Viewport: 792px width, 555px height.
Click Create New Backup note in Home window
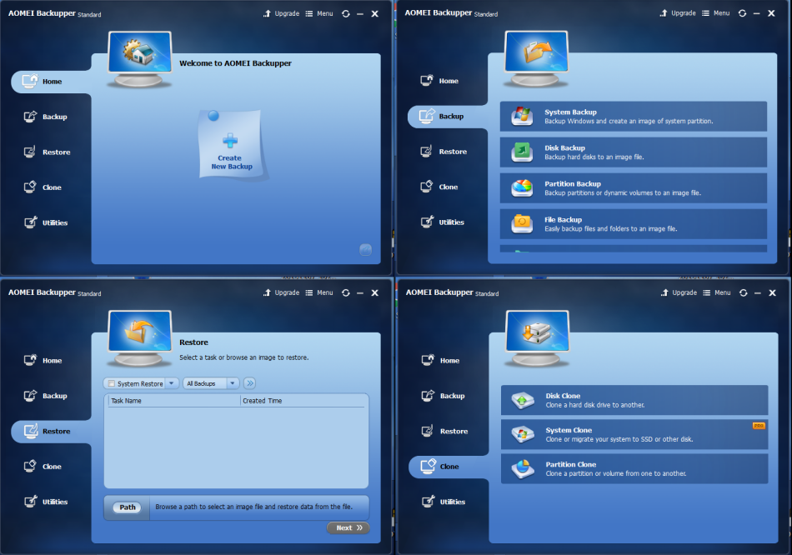[x=231, y=145]
